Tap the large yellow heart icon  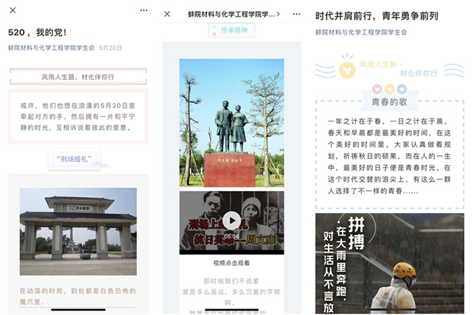[346, 70]
